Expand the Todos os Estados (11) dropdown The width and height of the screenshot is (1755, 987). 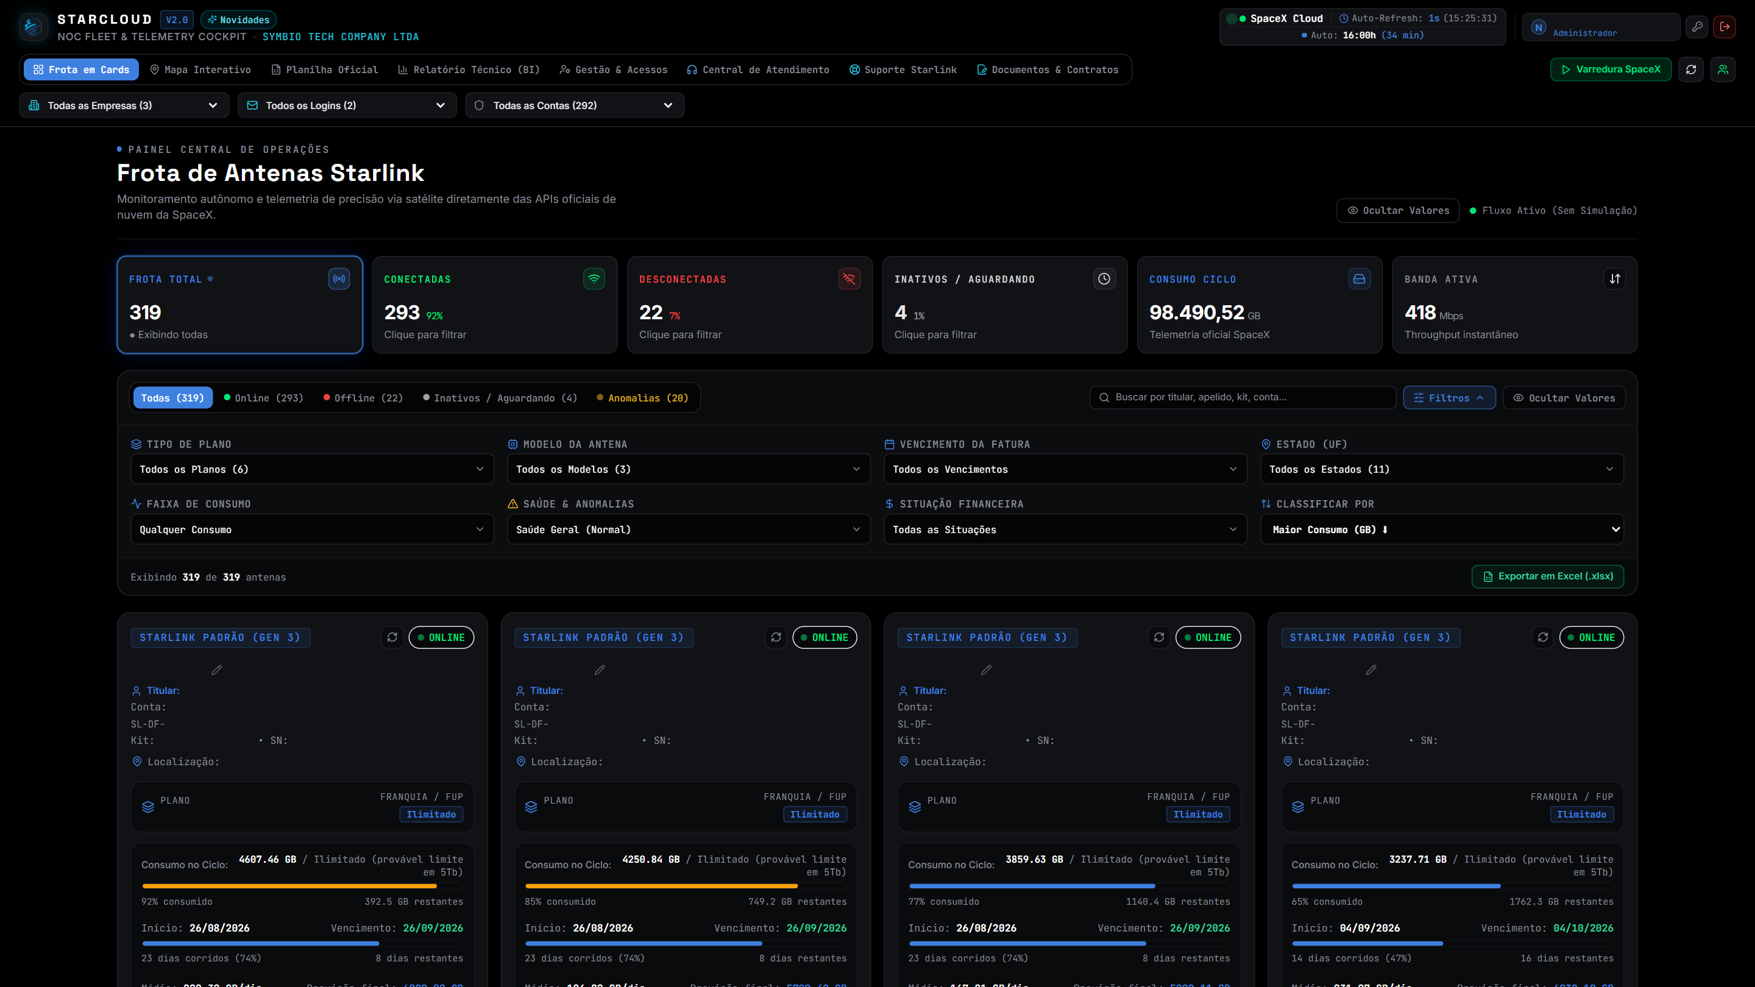1442,469
